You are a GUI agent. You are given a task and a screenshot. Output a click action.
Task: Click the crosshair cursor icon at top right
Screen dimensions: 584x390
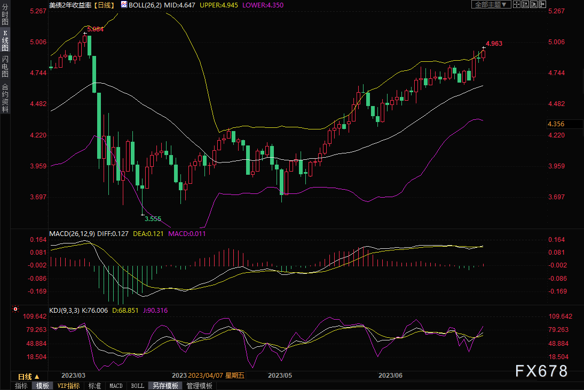point(516,4)
